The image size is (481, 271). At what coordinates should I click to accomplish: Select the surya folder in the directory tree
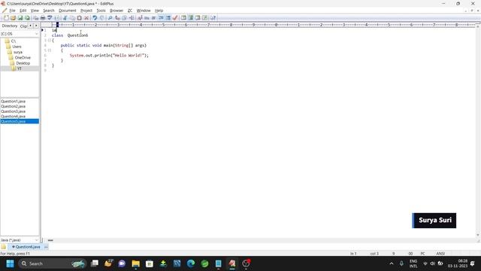click(18, 52)
